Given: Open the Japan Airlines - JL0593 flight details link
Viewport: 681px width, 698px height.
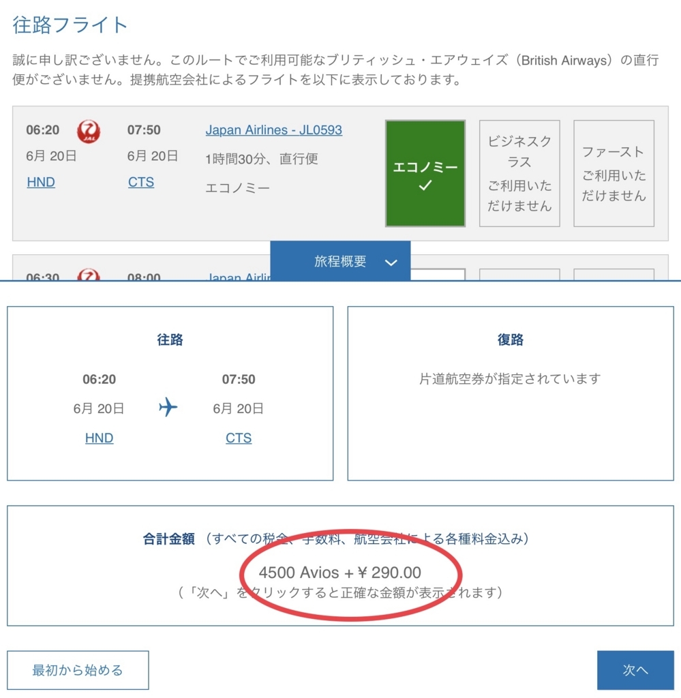Looking at the screenshot, I should coord(273,130).
